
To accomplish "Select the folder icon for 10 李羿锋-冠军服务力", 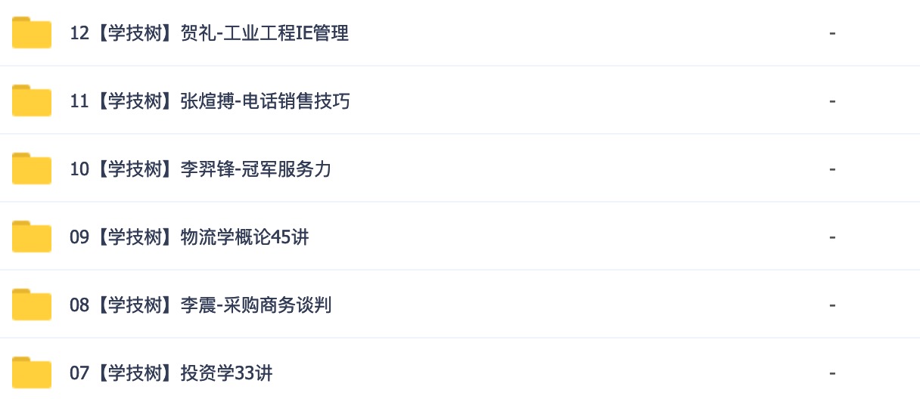I will coord(32,169).
